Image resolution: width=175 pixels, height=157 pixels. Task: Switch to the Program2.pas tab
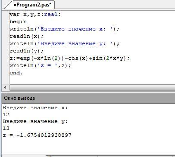click(32, 5)
